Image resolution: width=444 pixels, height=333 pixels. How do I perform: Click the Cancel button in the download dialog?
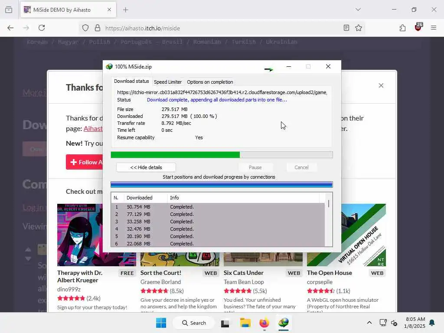point(301,167)
